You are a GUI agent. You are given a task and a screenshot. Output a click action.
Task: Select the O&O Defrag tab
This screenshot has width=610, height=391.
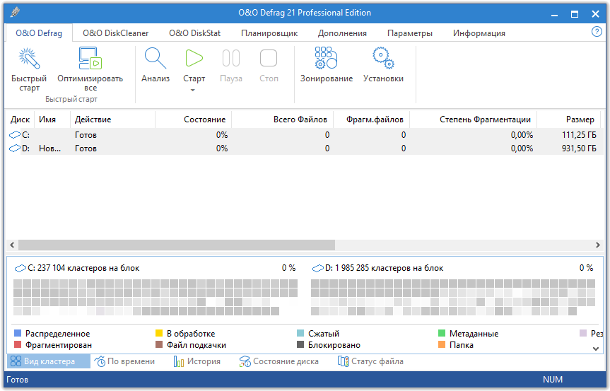38,33
